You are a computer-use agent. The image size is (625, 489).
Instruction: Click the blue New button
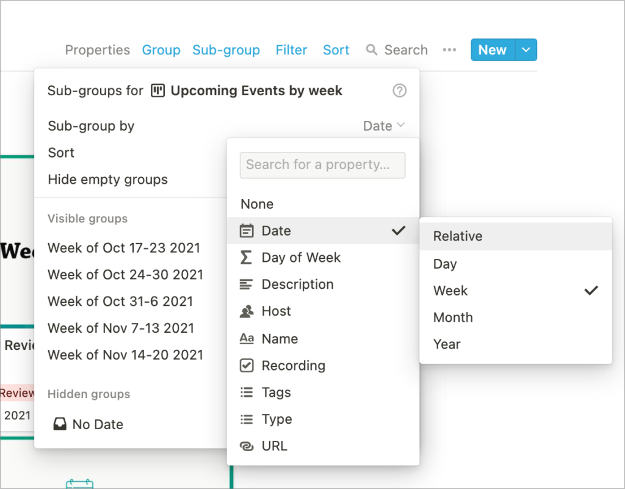pos(493,50)
